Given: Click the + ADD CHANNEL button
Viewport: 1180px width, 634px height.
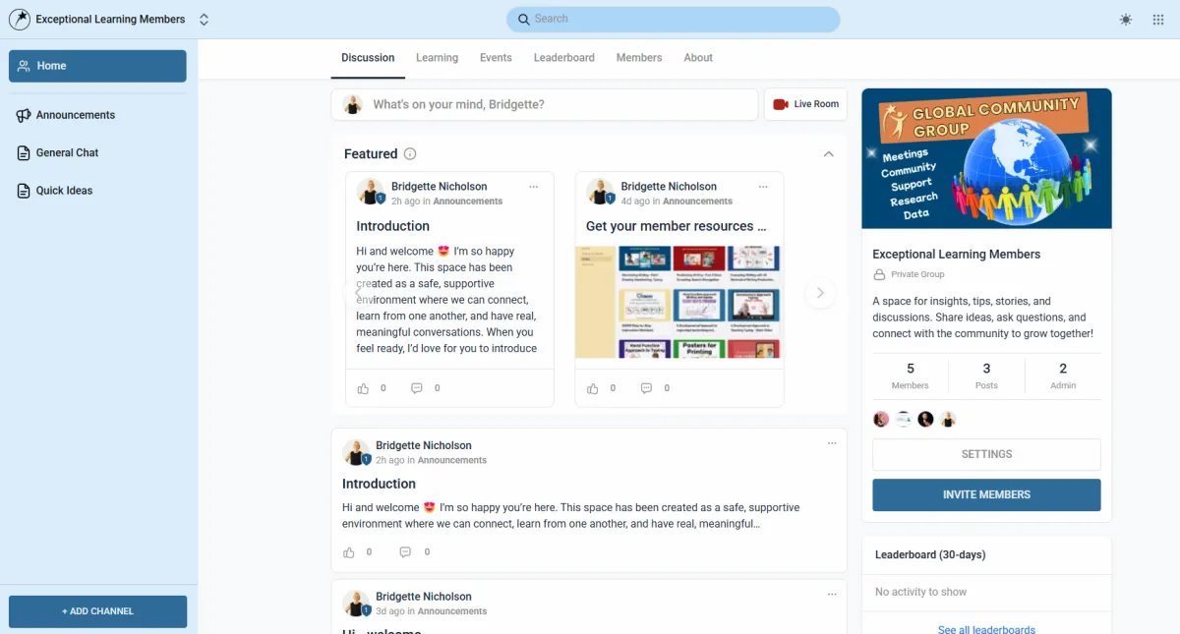Looking at the screenshot, I should [x=97, y=611].
